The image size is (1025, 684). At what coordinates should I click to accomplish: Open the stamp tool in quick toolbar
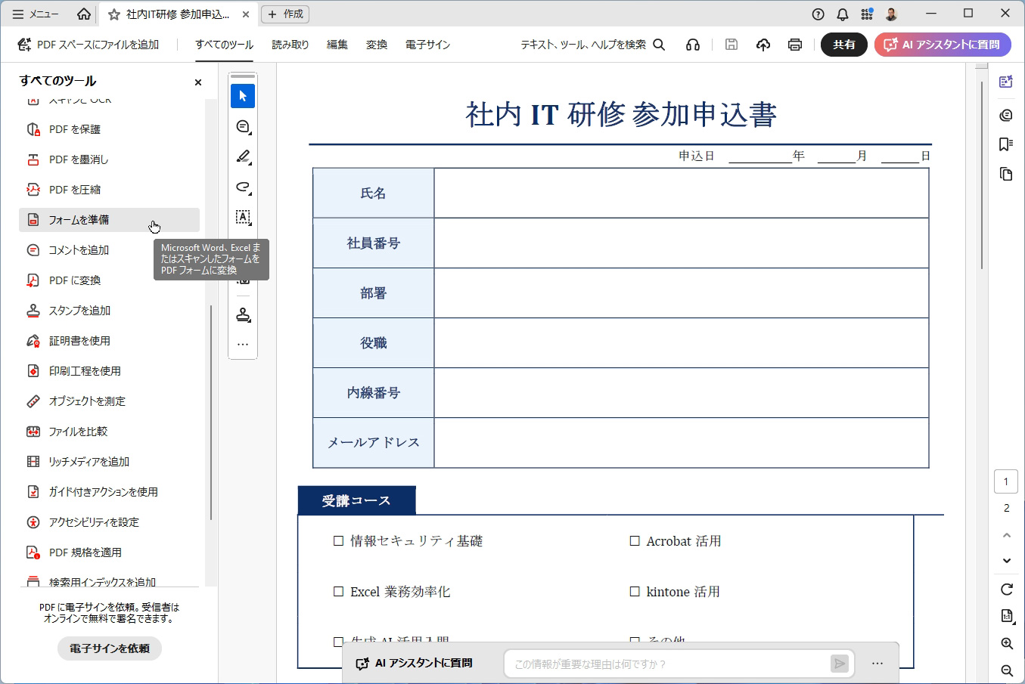[243, 314]
